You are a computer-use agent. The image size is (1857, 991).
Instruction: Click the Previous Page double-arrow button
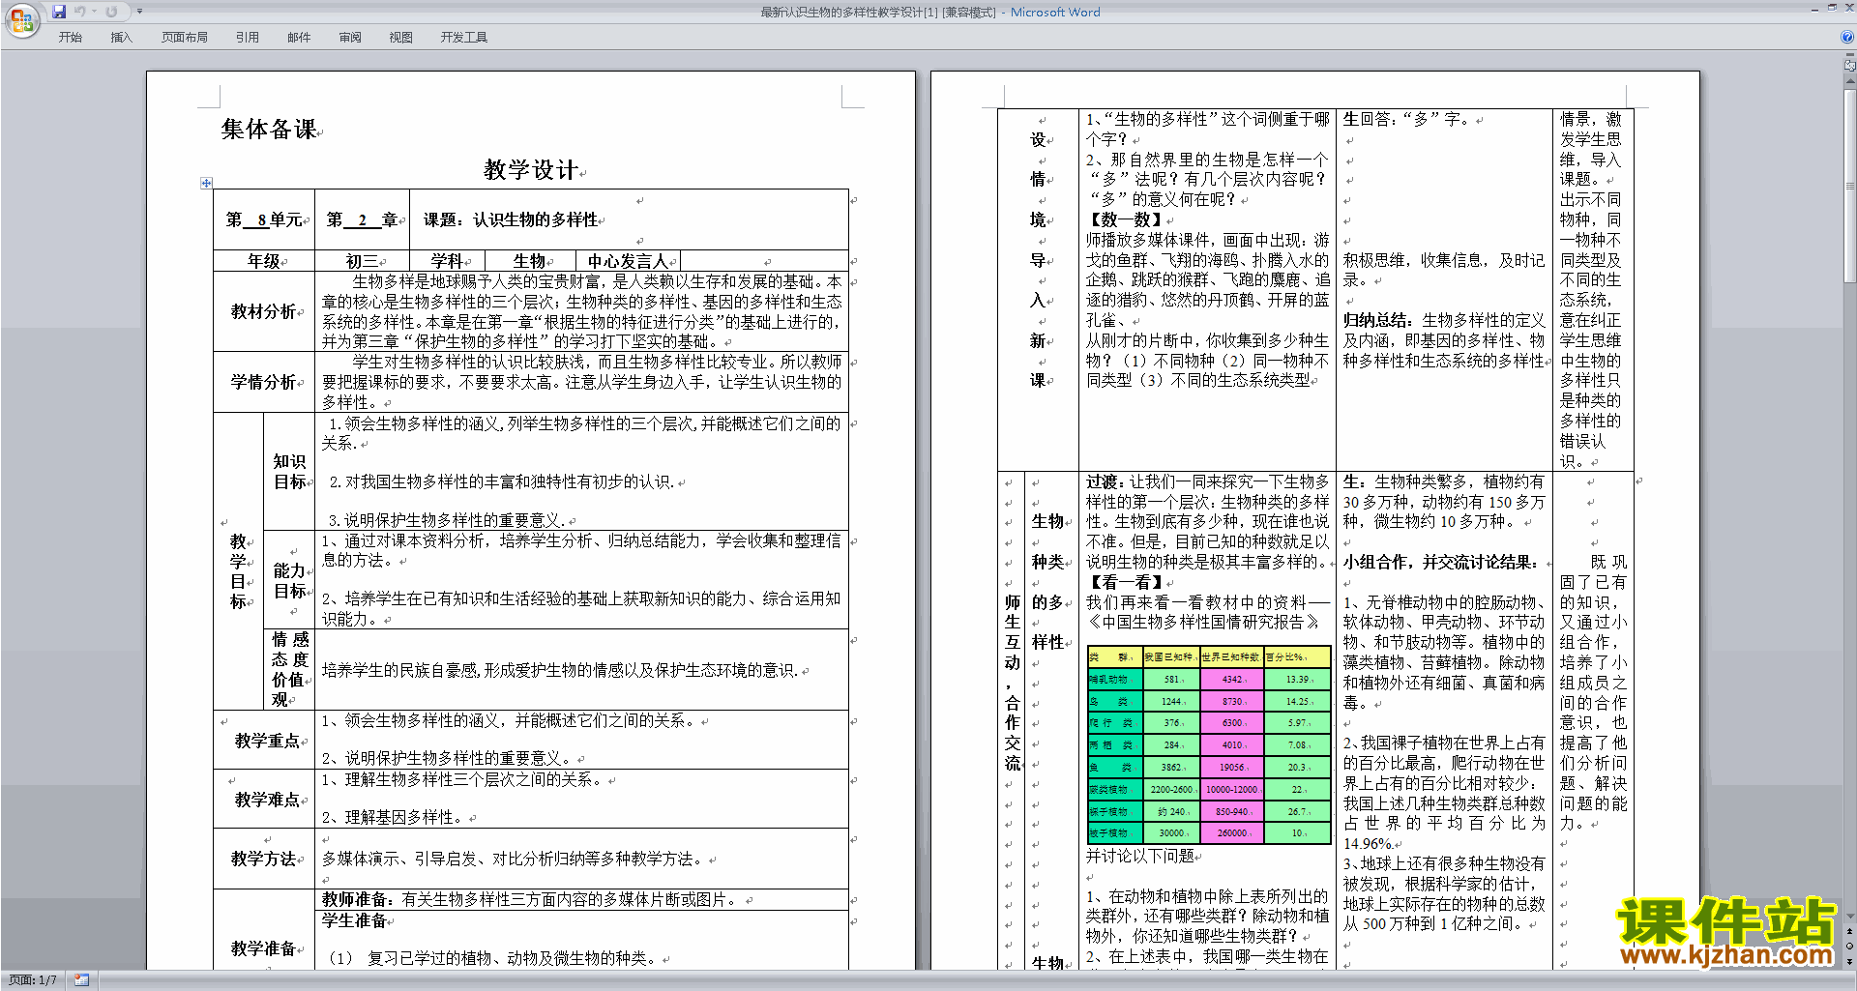click(x=1849, y=932)
